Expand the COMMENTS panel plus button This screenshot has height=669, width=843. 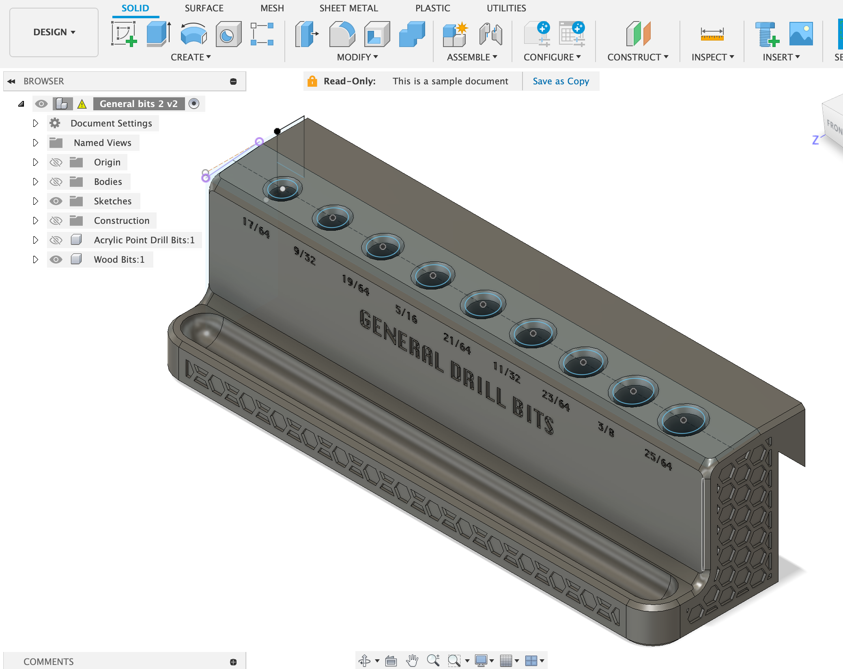233,662
